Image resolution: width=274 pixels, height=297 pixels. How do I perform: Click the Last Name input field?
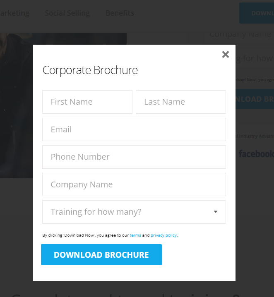181,102
